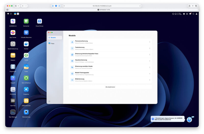The height and width of the screenshot is (134, 204).
Task: Open a new Safari tab
Action: (x=193, y=6)
